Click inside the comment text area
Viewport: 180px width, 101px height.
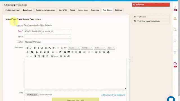point(75,74)
